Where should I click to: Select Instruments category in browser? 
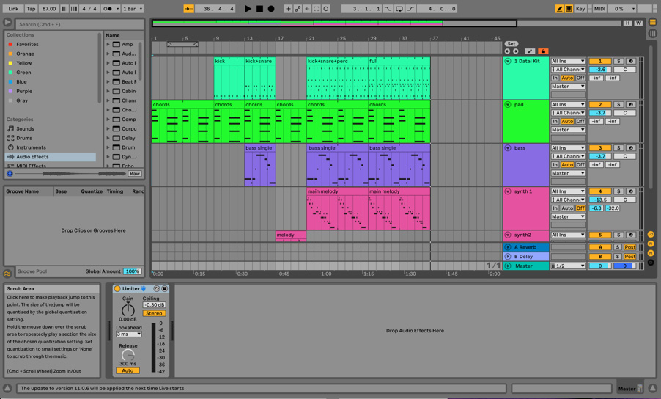[51, 147]
